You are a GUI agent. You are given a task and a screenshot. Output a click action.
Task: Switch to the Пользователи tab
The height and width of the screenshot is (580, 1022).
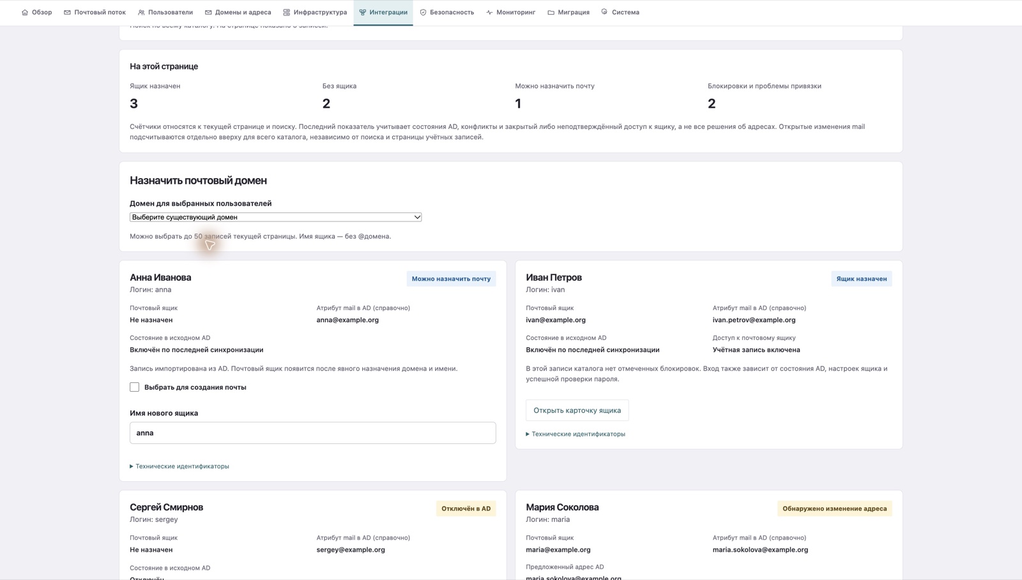click(165, 12)
